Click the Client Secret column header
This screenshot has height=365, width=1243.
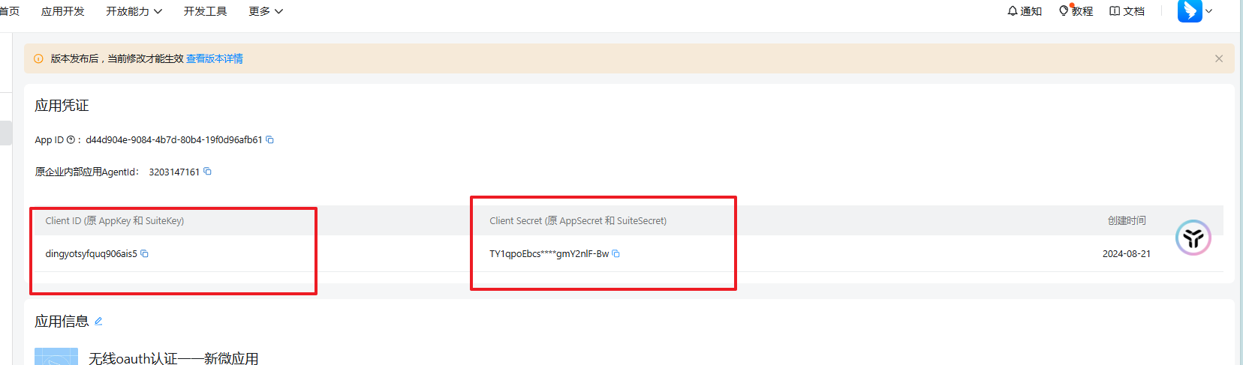(578, 221)
